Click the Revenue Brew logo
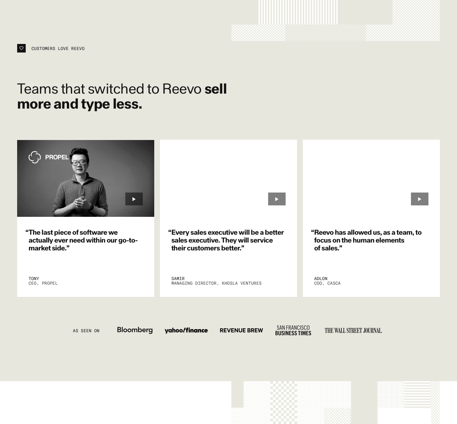The height and width of the screenshot is (424, 457). click(241, 330)
